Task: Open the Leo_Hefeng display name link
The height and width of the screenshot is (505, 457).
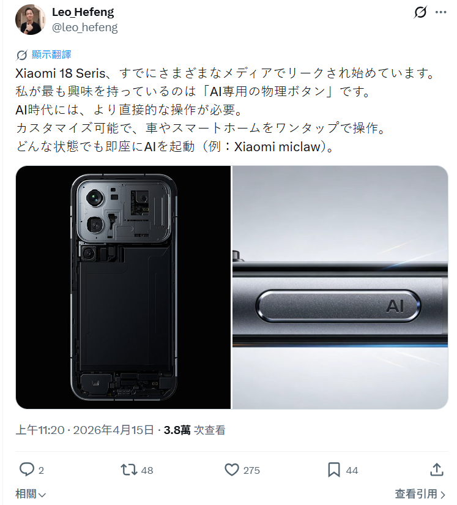Action: point(83,12)
